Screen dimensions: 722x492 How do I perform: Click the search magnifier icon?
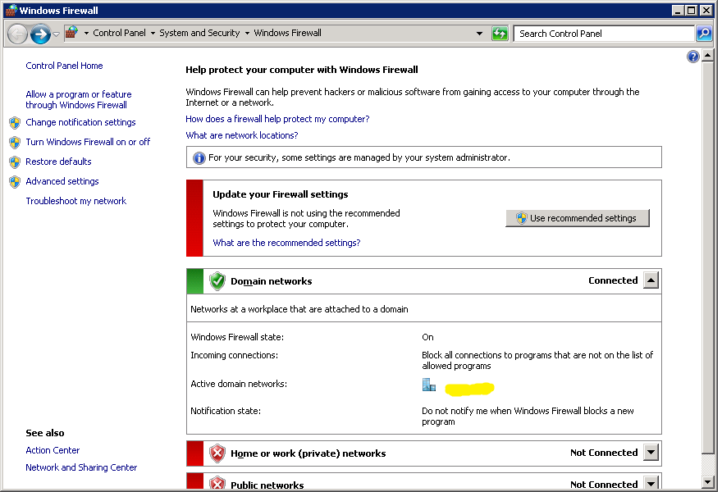coord(704,34)
